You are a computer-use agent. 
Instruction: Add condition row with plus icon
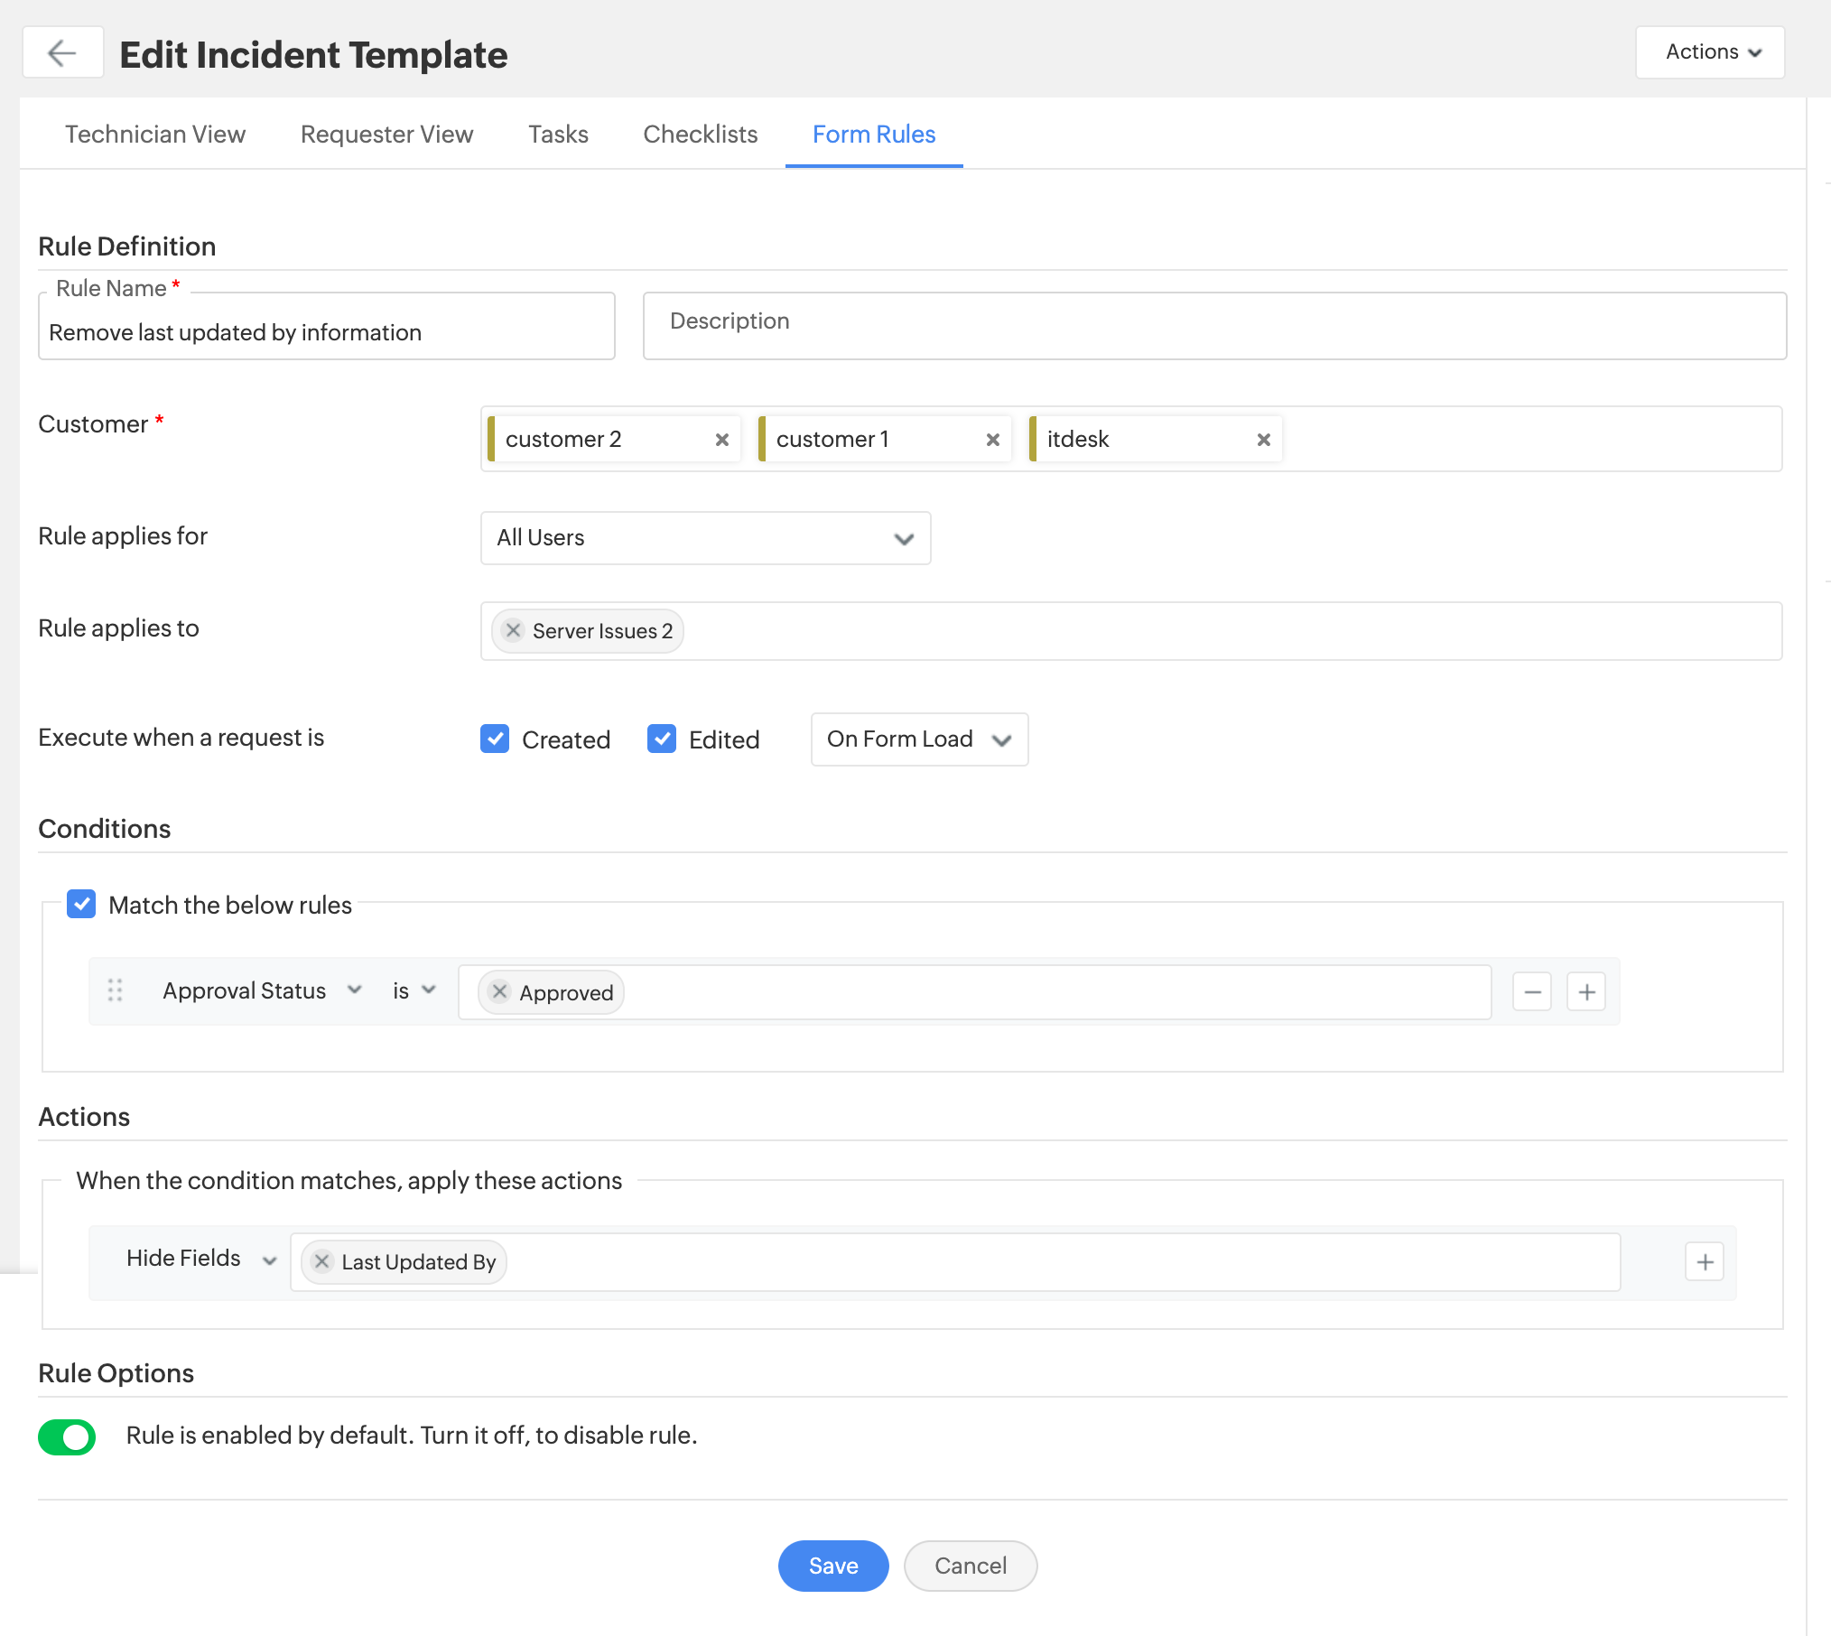1585,992
